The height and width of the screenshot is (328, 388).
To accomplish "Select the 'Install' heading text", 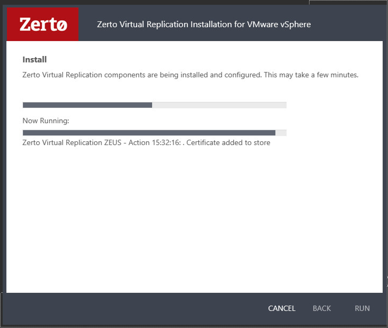I will pyautogui.click(x=34, y=59).
